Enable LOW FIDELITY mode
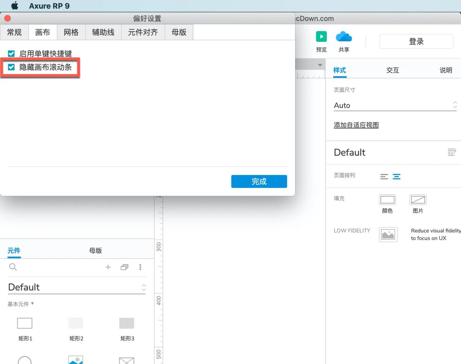461x364 pixels. [388, 234]
